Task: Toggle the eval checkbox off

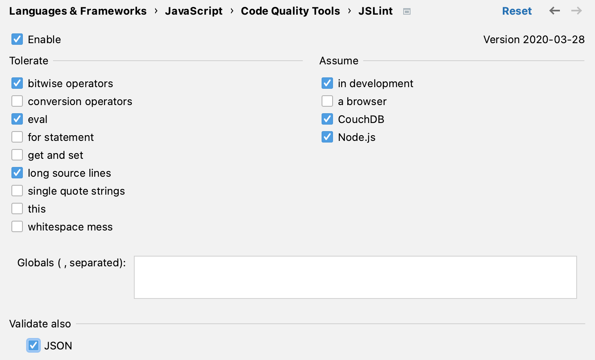Action: pyautogui.click(x=17, y=119)
